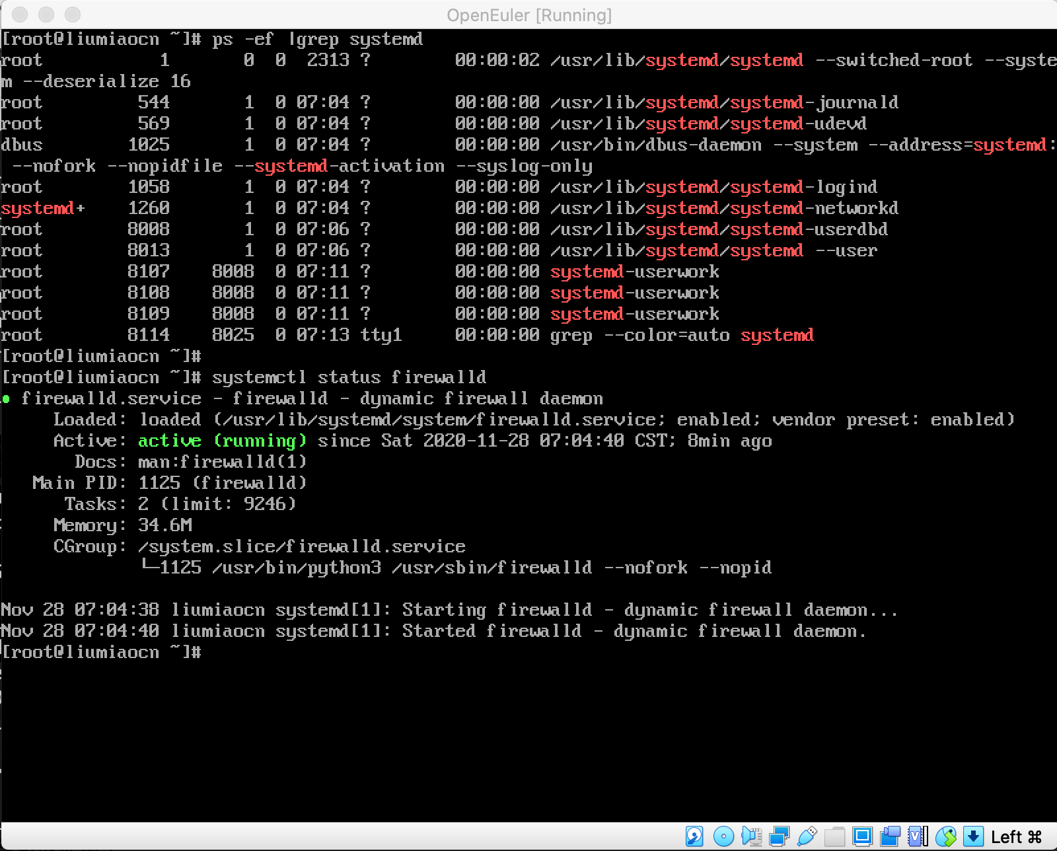Click 'vendor preset: enabled)' text
The image size is (1057, 851).
(x=894, y=420)
